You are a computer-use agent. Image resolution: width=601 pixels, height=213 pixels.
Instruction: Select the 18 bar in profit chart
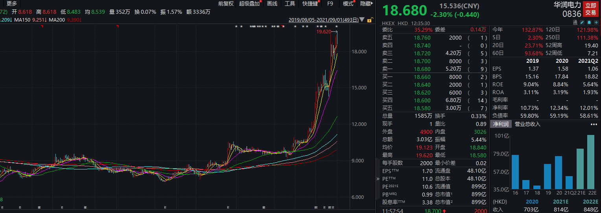tap(536, 188)
